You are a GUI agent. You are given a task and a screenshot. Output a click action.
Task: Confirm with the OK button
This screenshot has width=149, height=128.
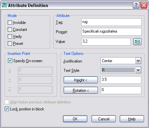[x=75, y=119]
